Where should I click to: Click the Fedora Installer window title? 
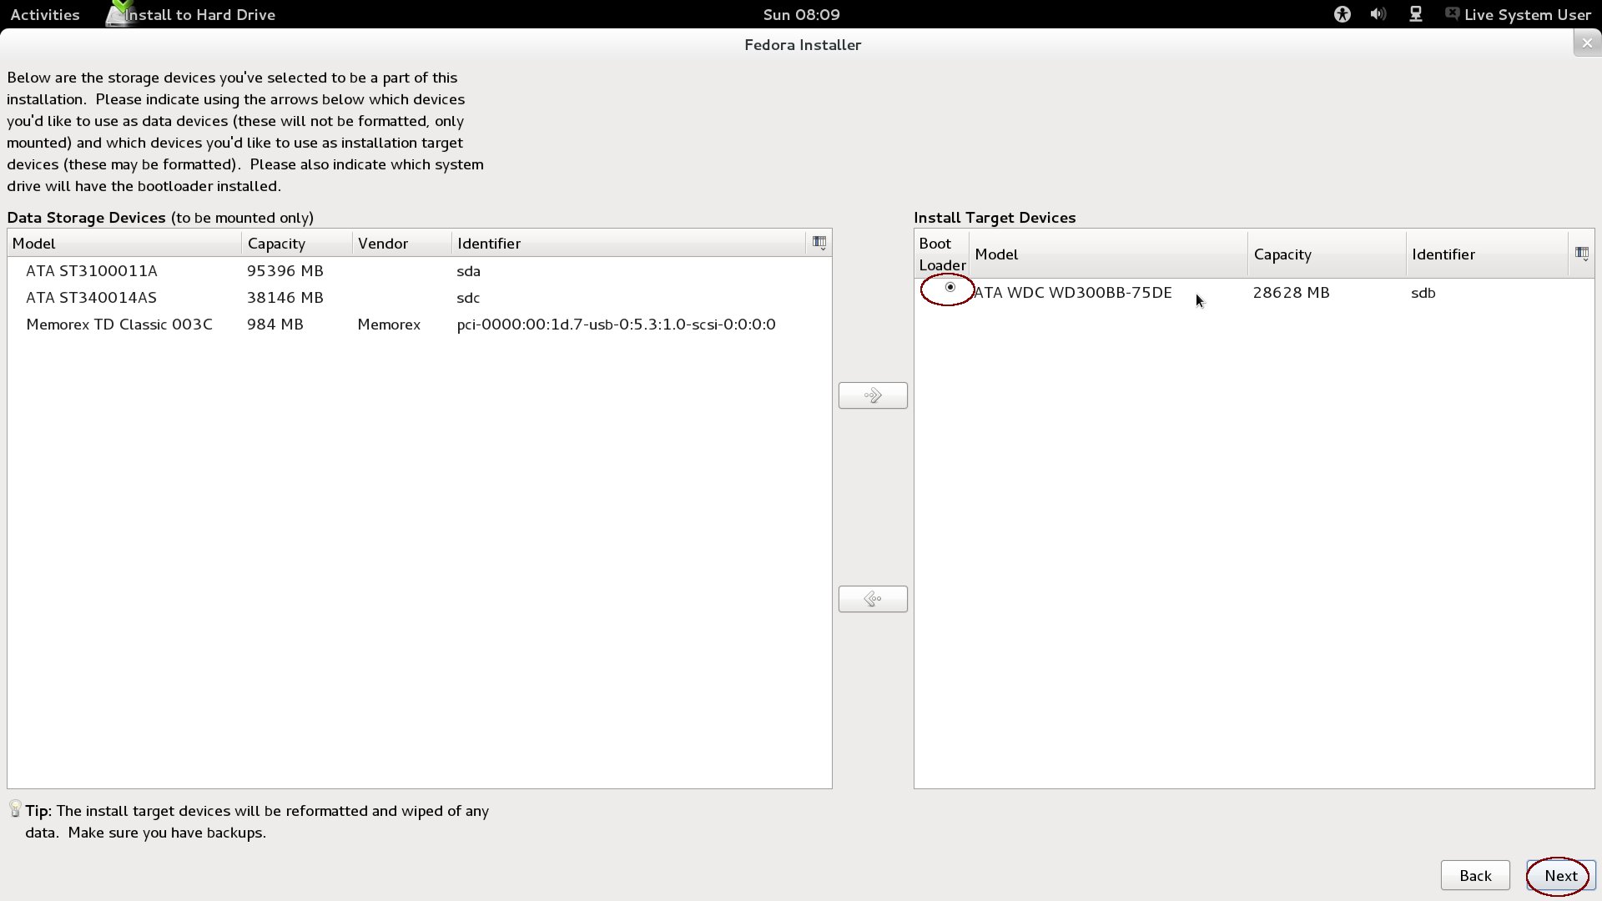point(803,44)
